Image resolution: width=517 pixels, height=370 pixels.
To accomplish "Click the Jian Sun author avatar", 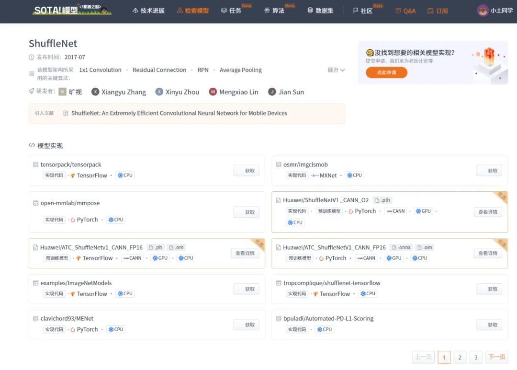I will pyautogui.click(x=272, y=92).
